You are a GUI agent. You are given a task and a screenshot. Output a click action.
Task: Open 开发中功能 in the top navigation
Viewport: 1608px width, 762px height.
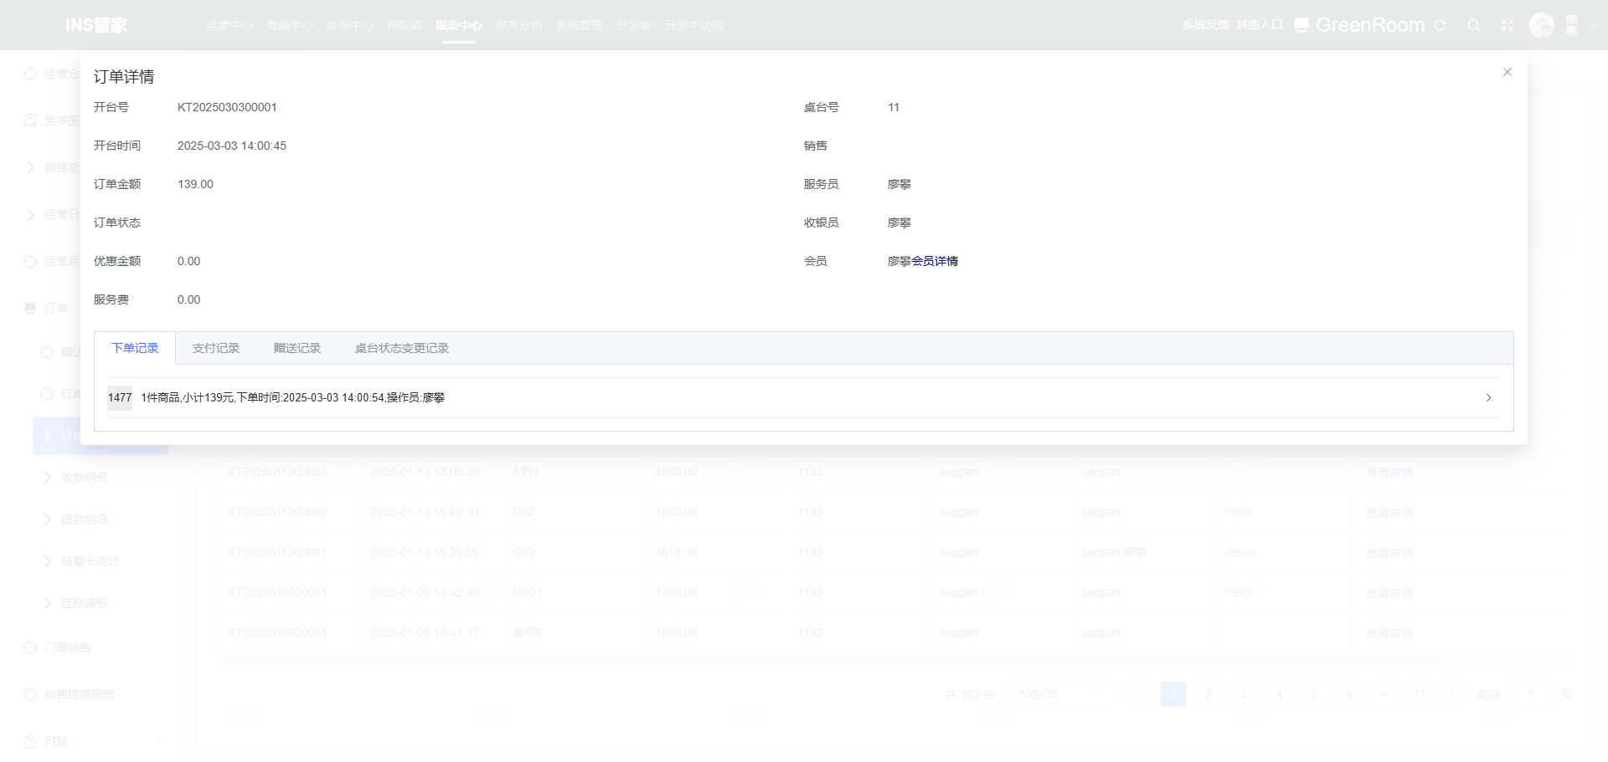694,25
